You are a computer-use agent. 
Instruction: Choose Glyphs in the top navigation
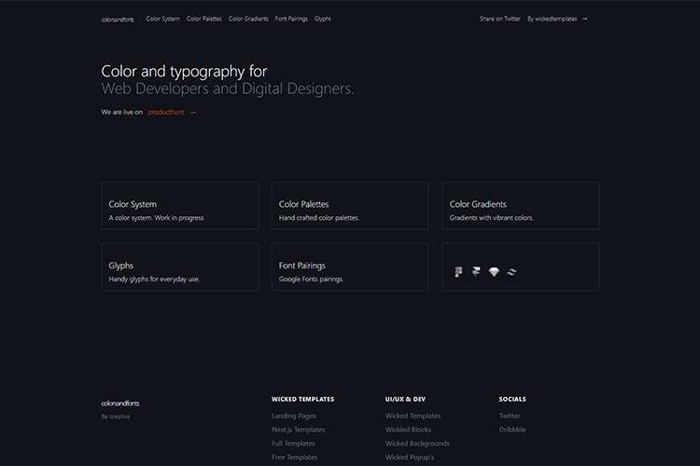tap(322, 19)
